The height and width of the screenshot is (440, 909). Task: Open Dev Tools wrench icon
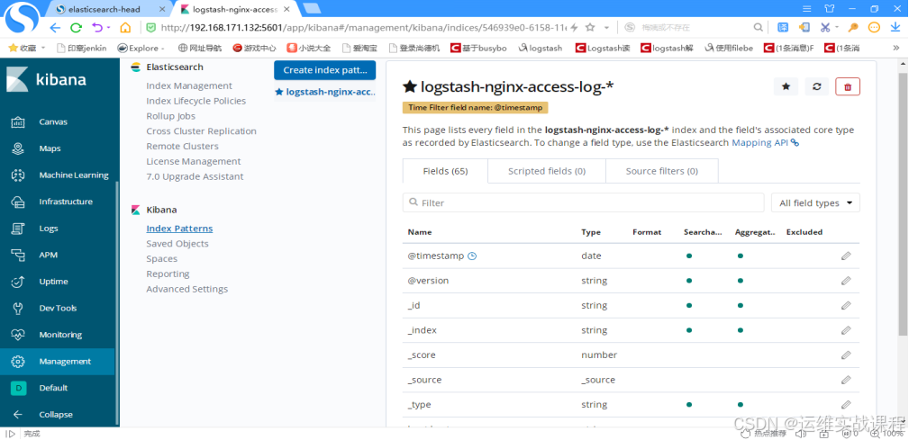17,309
